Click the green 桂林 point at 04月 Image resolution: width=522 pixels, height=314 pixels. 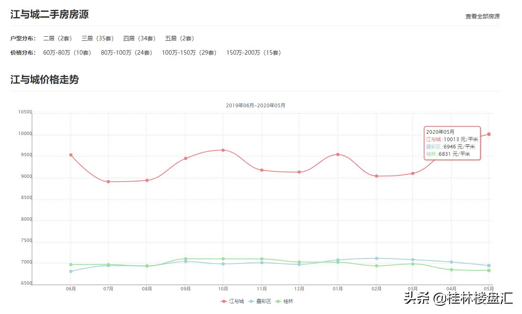pos(451,270)
